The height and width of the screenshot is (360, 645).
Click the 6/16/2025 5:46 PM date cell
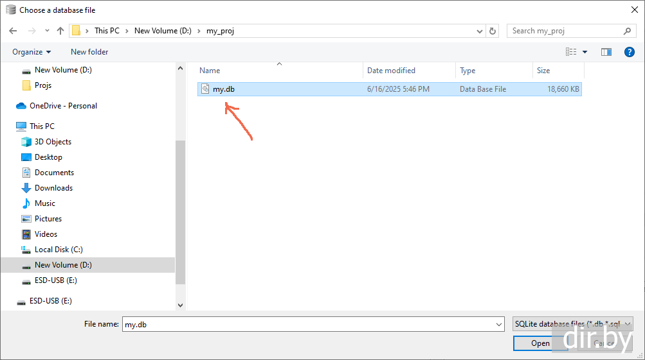pos(398,89)
